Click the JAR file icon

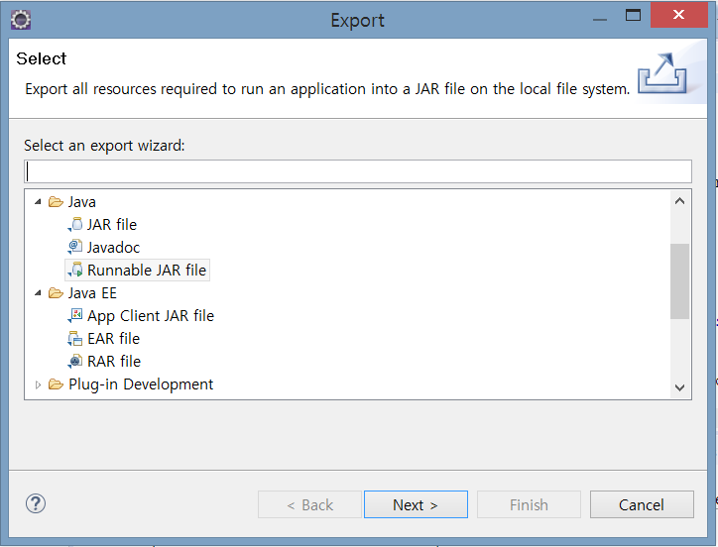pyautogui.click(x=75, y=225)
